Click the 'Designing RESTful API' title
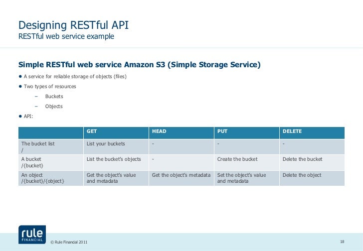363x251 pixels. [73, 25]
